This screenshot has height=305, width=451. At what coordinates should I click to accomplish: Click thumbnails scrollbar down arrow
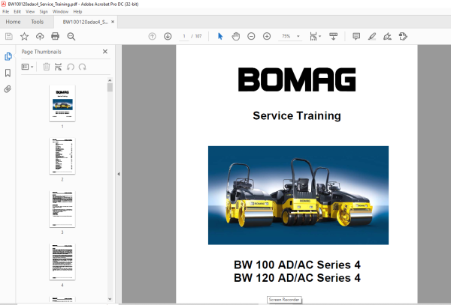click(x=110, y=299)
